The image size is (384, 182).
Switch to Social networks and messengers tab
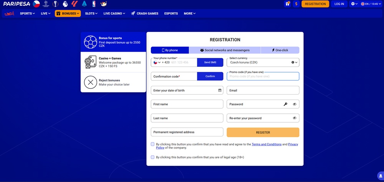coord(225,50)
